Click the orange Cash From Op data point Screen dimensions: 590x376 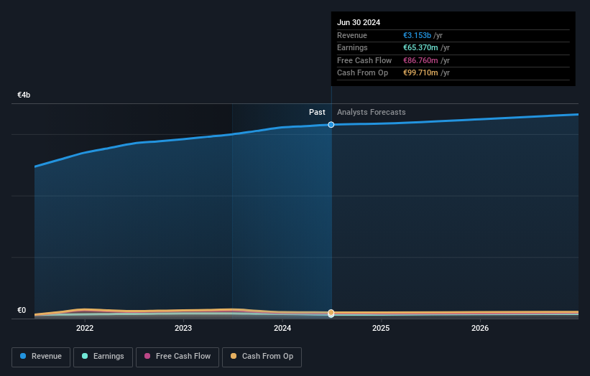click(x=331, y=313)
